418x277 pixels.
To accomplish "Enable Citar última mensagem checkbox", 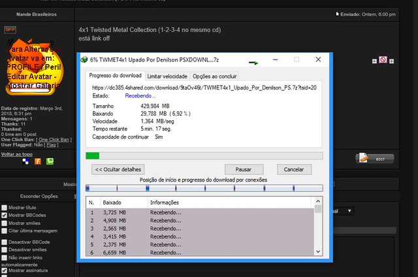I will [5, 231].
